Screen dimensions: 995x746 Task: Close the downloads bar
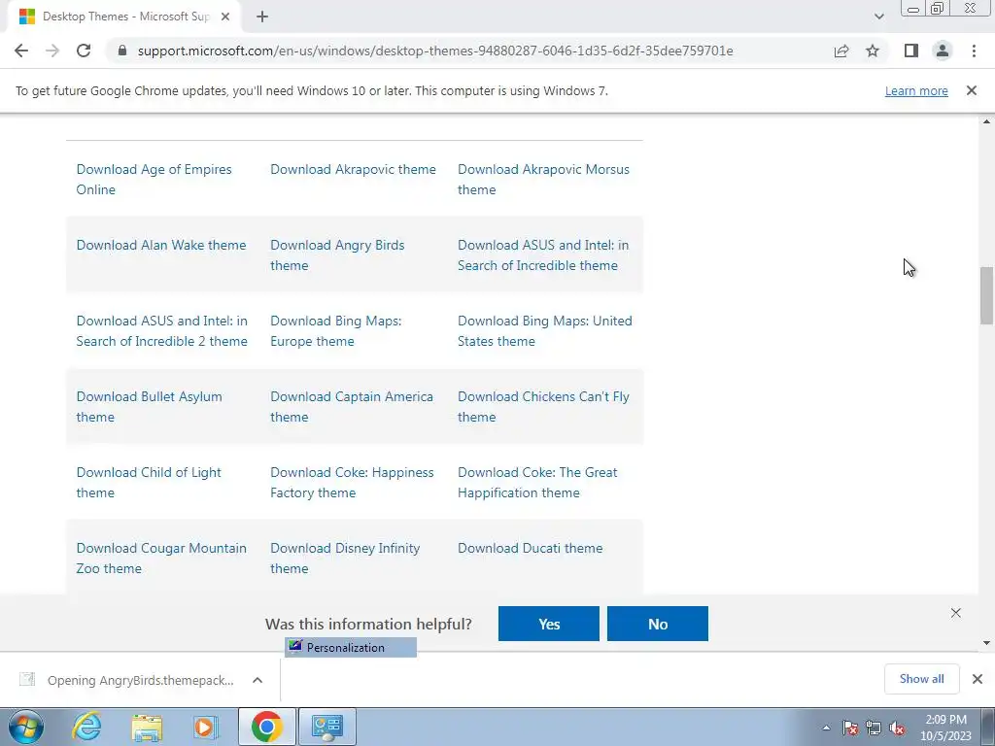point(978,679)
